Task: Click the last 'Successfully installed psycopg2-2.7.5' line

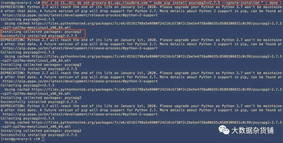Action: pos(39,135)
